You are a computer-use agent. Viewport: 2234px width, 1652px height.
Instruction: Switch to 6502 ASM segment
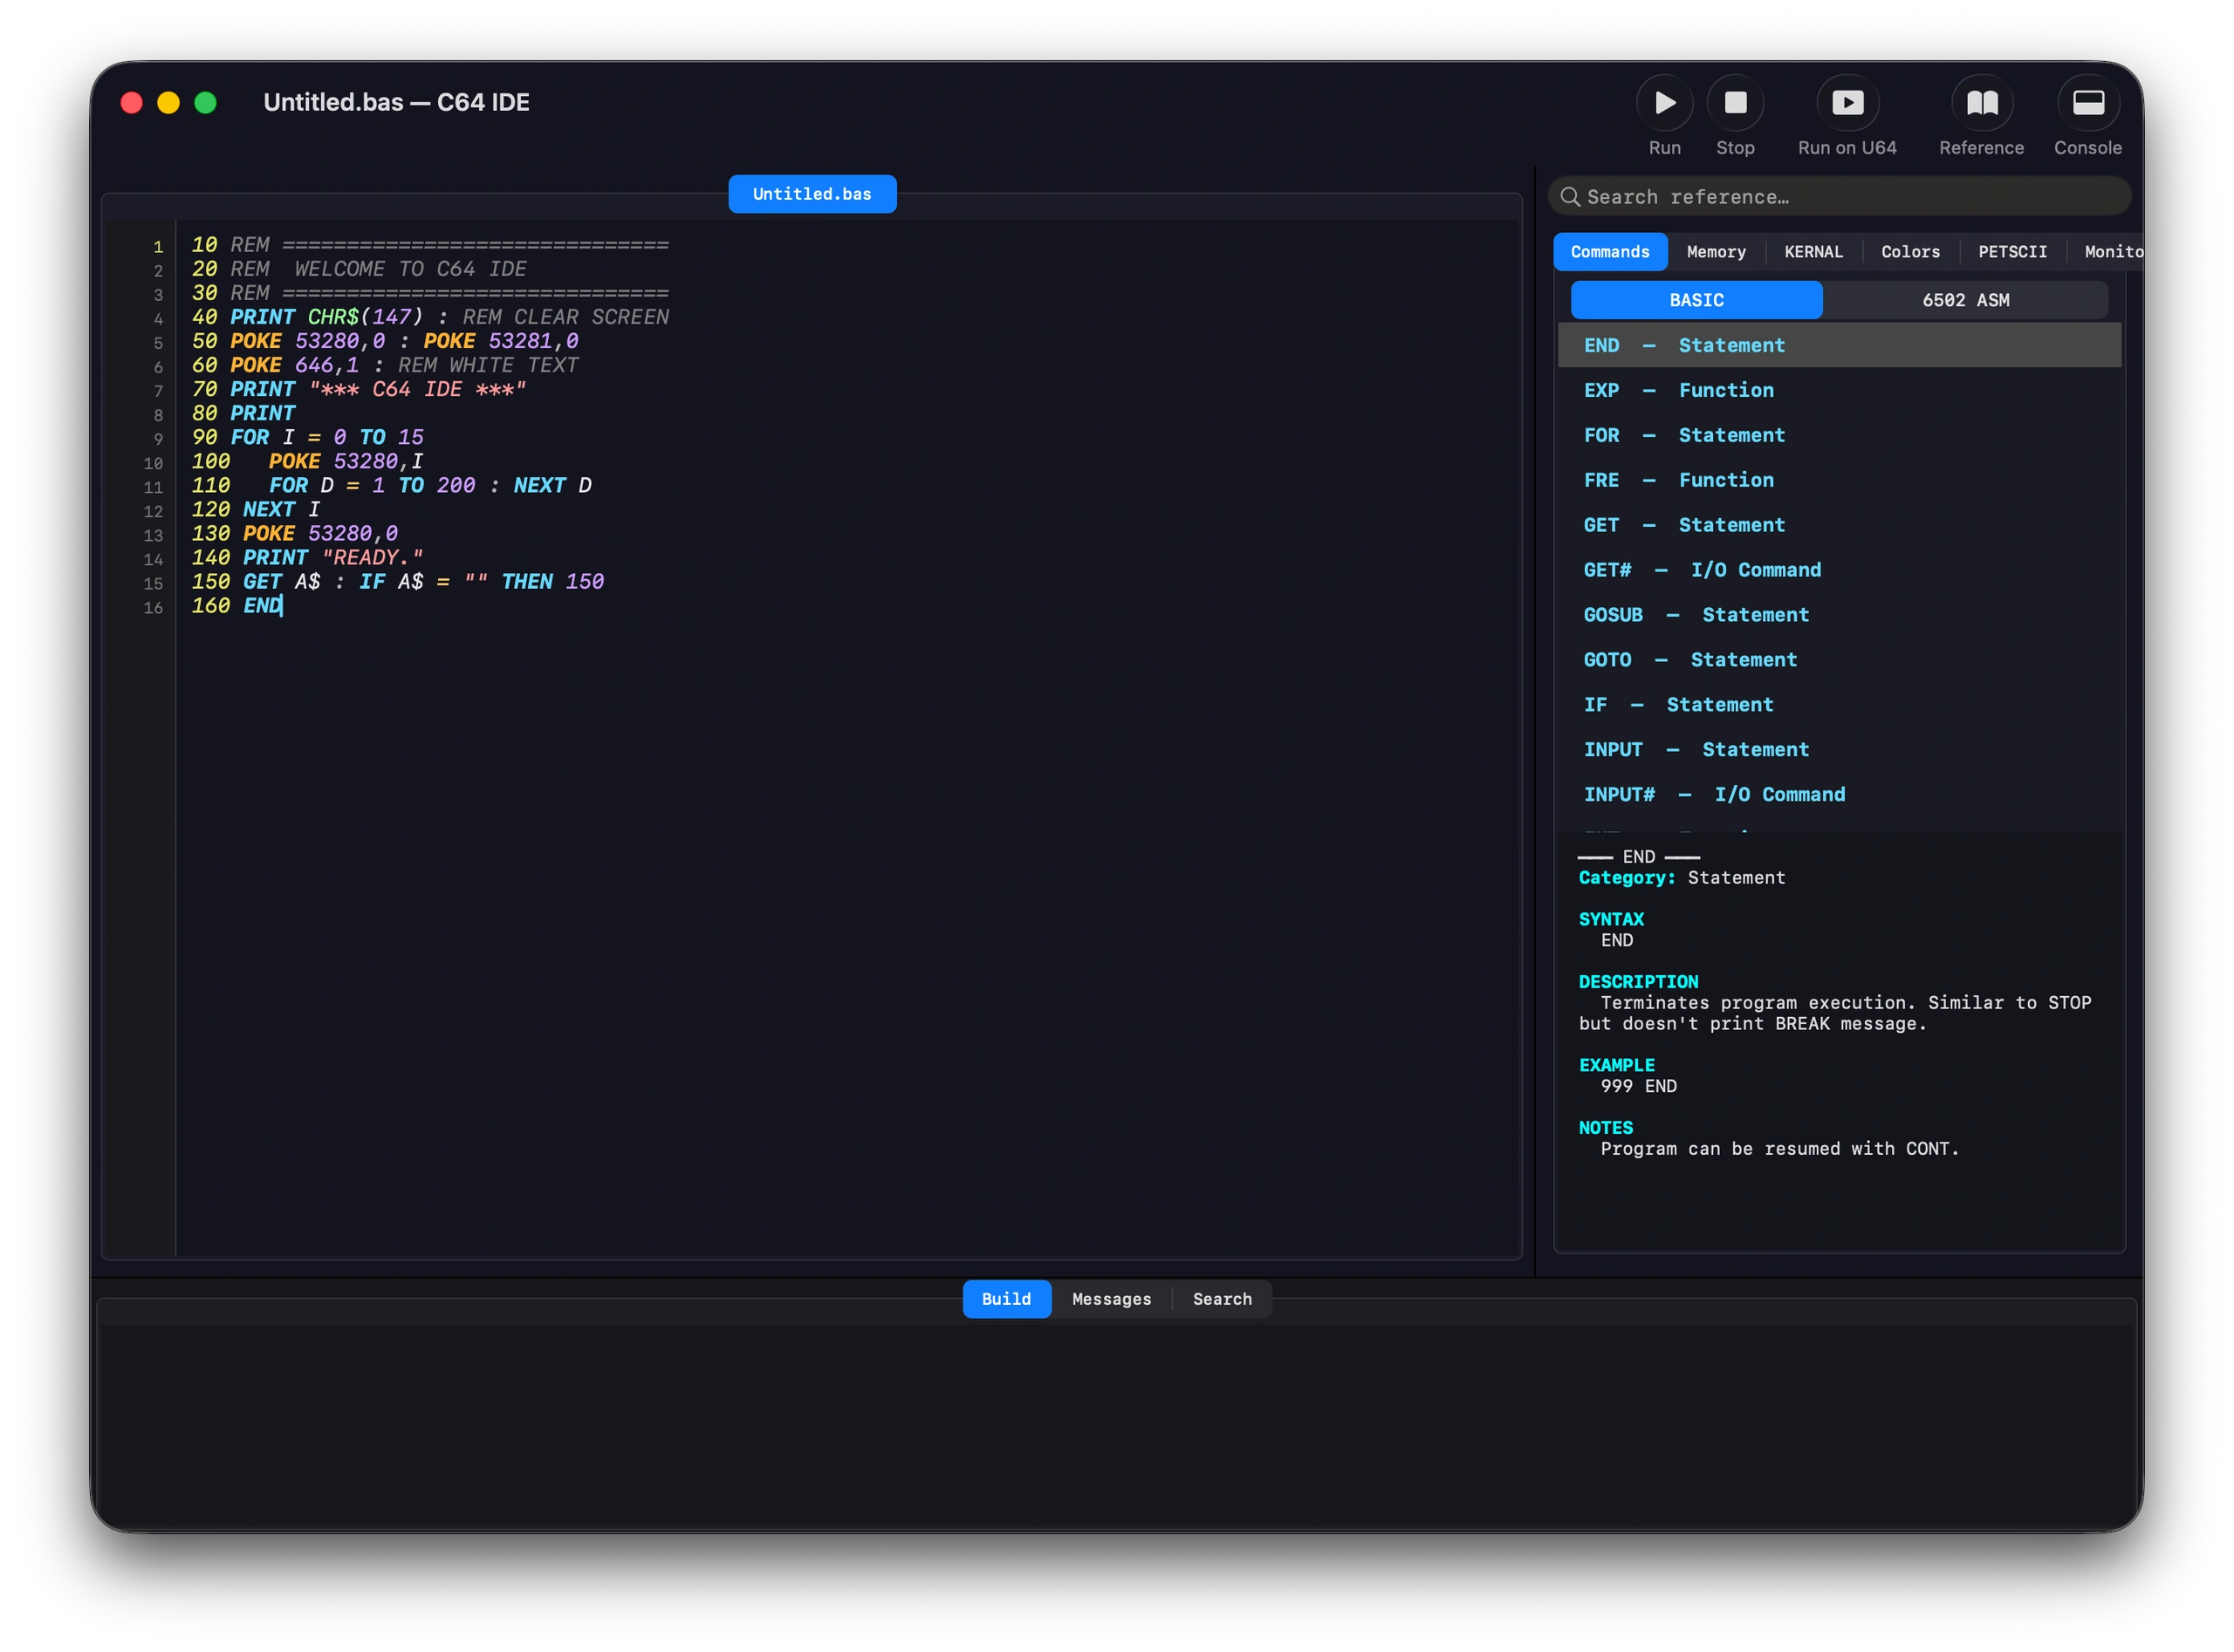(1963, 300)
